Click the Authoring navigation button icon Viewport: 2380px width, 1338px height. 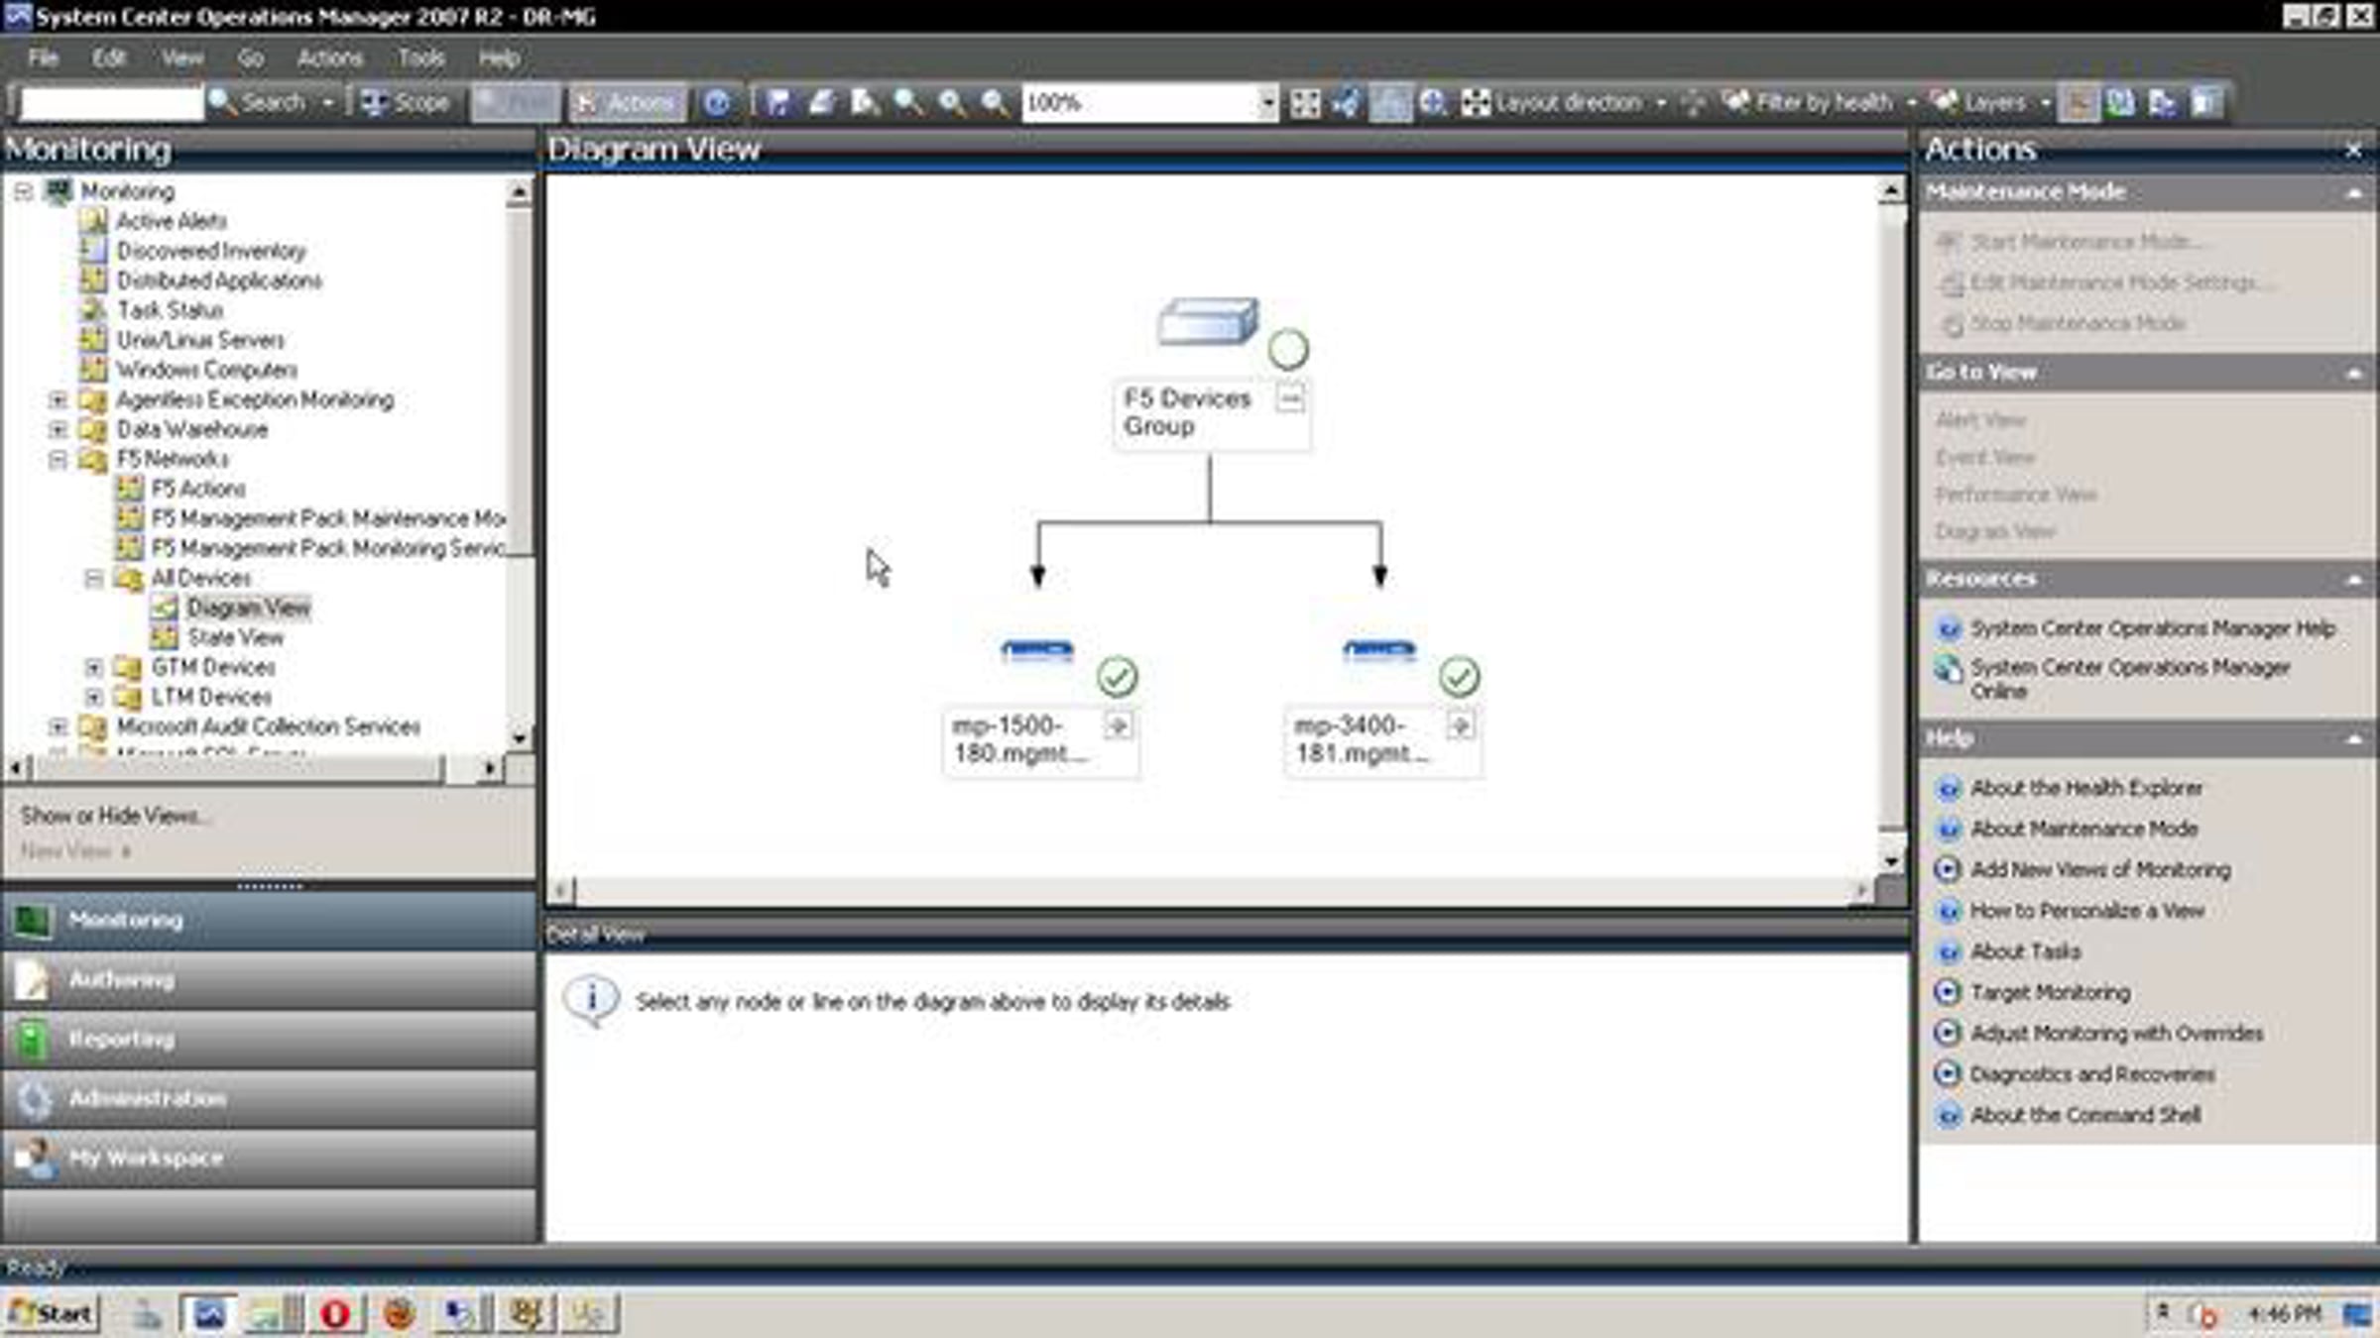coord(33,979)
